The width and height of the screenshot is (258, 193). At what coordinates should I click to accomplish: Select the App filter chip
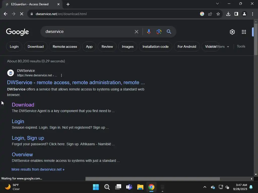(x=89, y=46)
